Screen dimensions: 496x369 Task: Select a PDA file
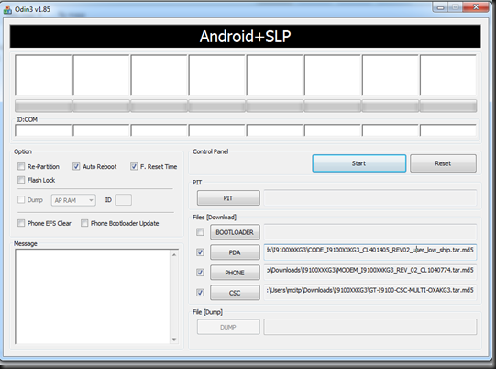(235, 252)
